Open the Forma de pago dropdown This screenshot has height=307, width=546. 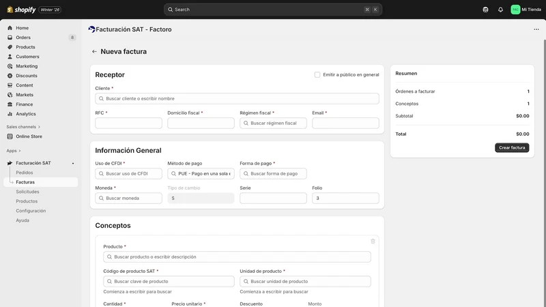pos(273,174)
